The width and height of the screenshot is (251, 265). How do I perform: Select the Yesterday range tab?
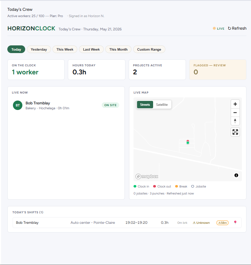click(39, 49)
